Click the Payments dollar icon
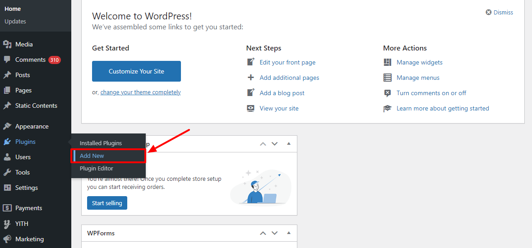Screen dimensions: 532x248 [7, 208]
